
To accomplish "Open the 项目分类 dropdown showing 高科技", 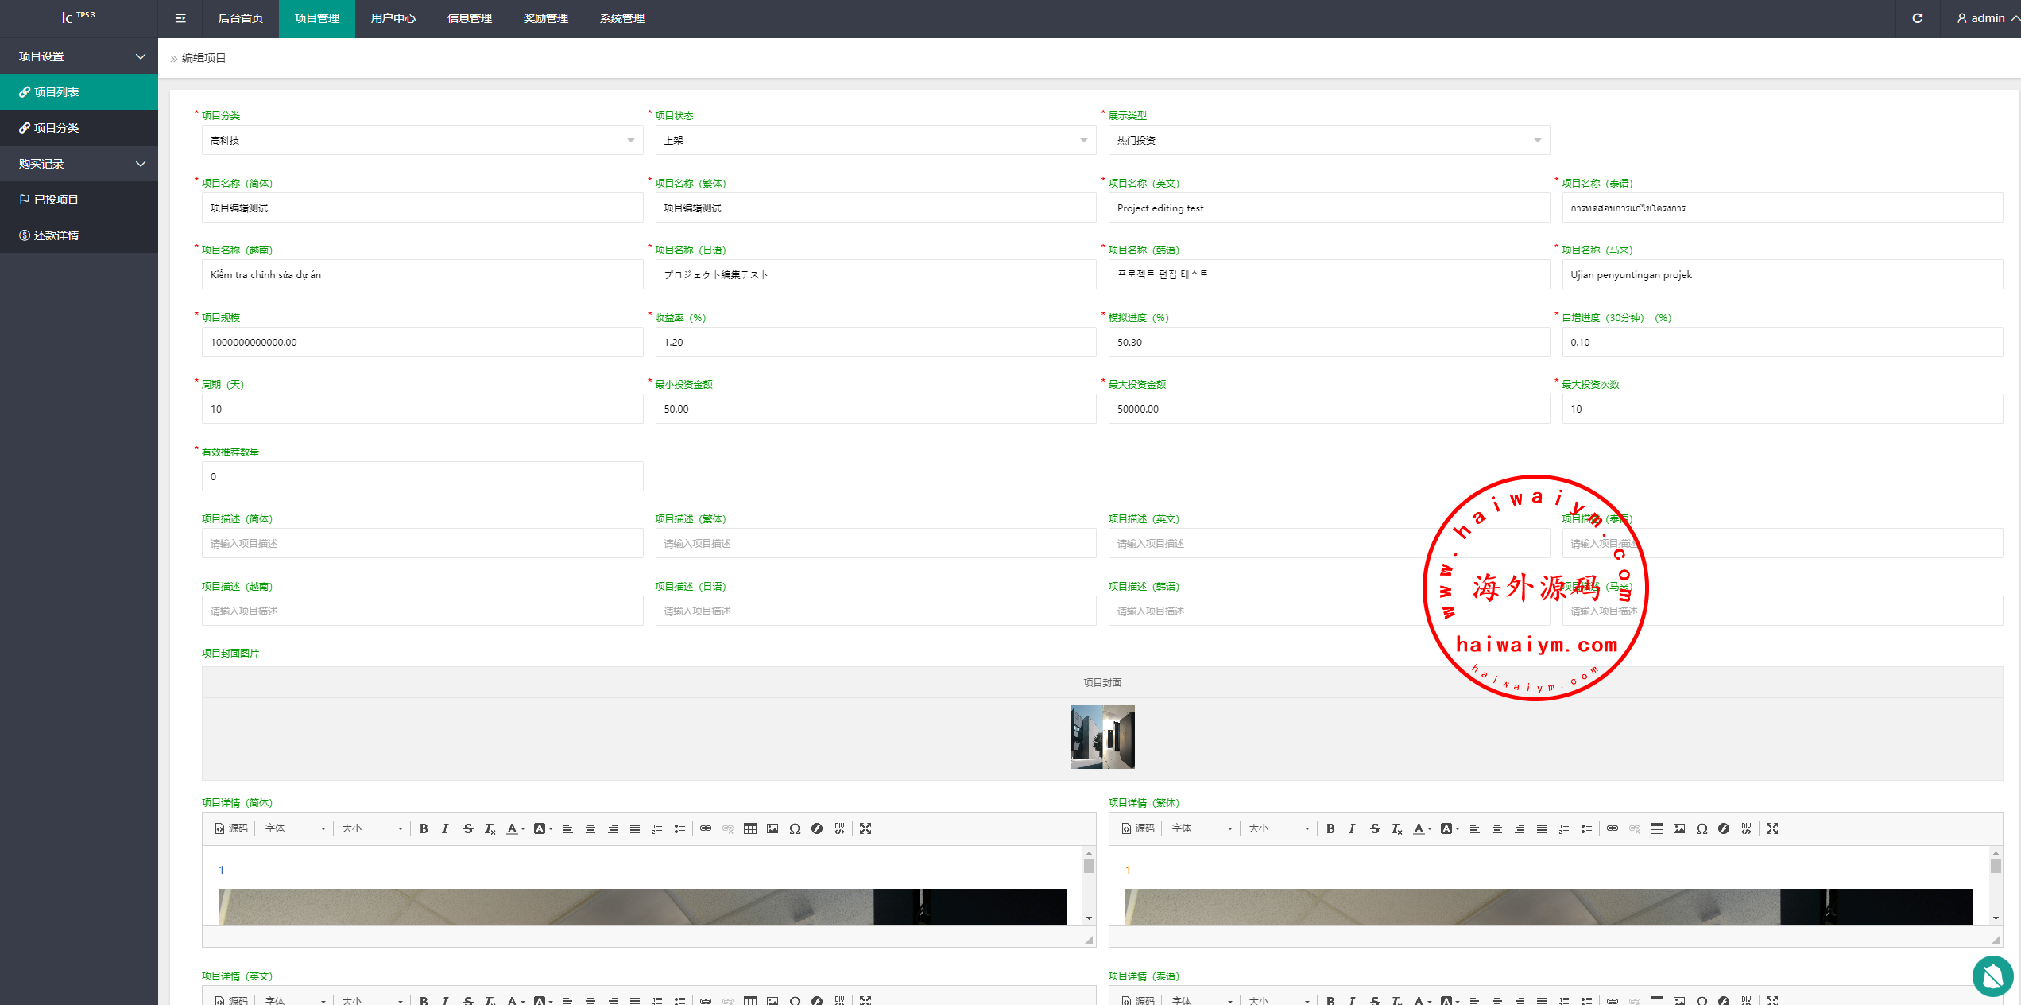I will pos(422,140).
